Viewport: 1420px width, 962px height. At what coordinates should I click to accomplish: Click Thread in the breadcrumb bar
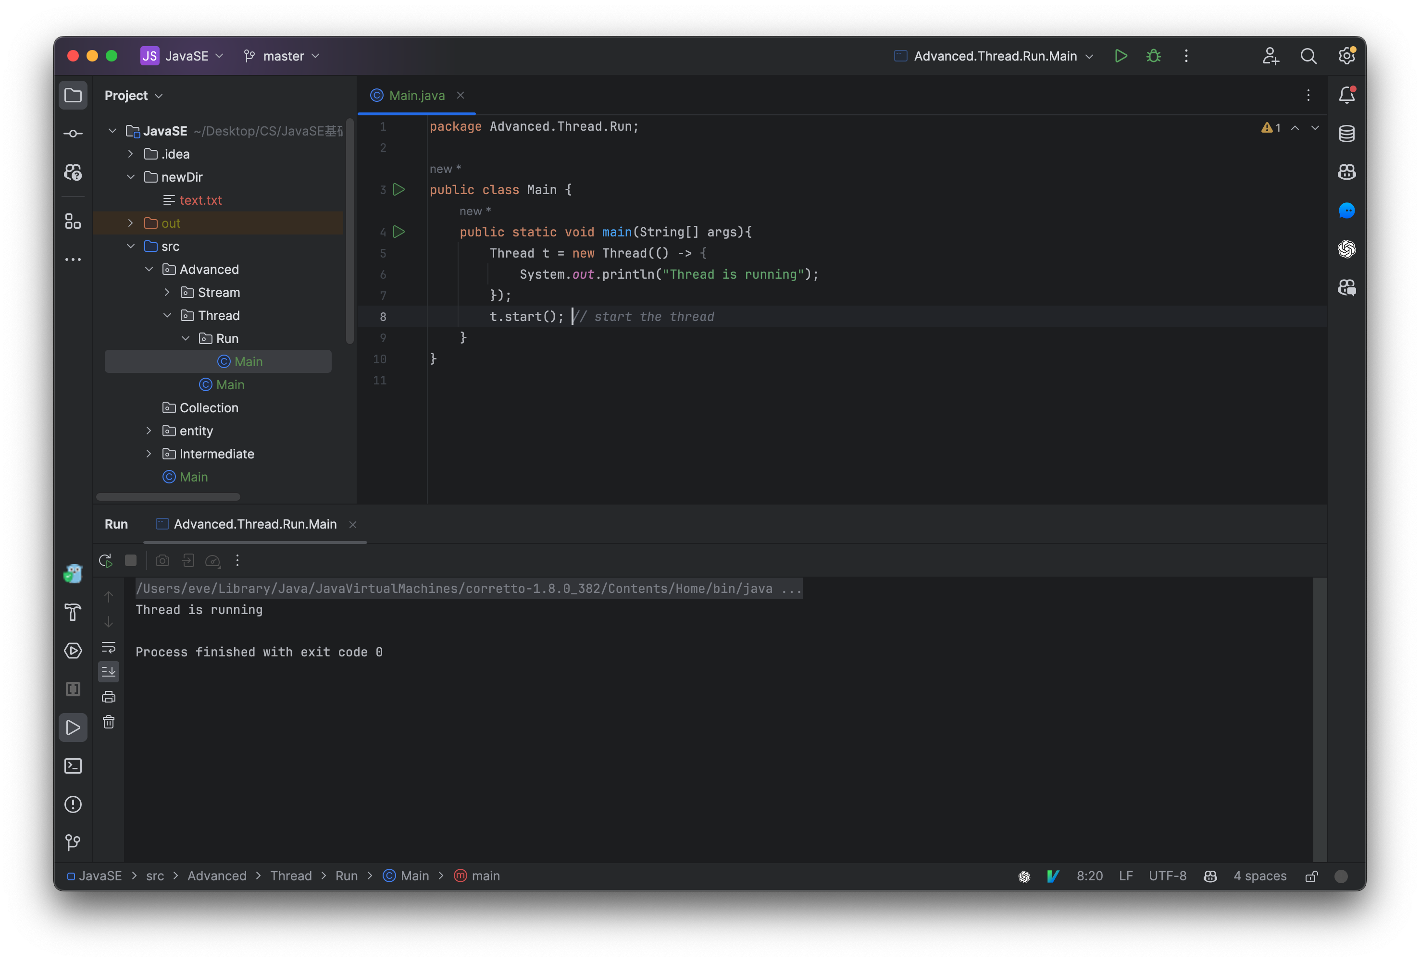point(291,876)
